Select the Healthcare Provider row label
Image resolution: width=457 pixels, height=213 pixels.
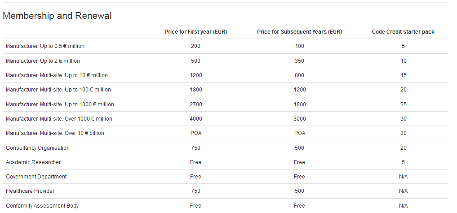30,191
